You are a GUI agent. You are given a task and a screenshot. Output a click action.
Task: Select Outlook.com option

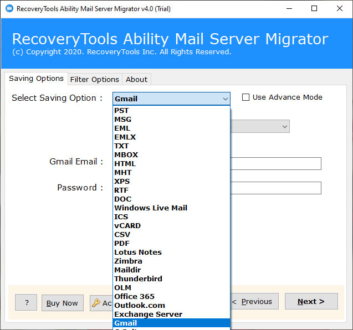[x=171, y=305]
